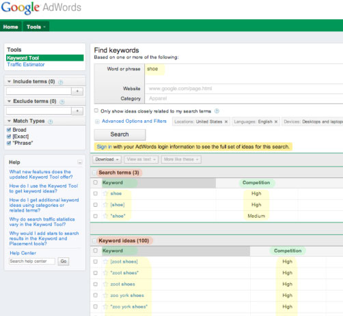Add the include term with plus button

77,91
